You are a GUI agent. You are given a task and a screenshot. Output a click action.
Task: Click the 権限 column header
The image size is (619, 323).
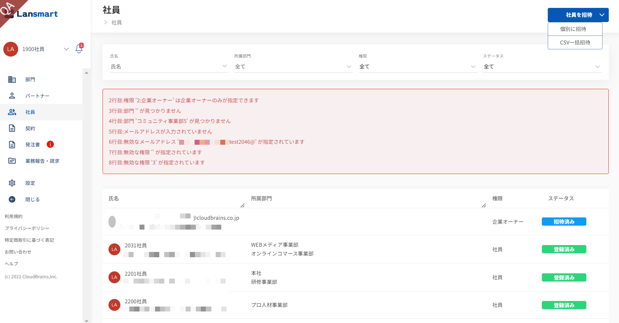[x=497, y=198]
